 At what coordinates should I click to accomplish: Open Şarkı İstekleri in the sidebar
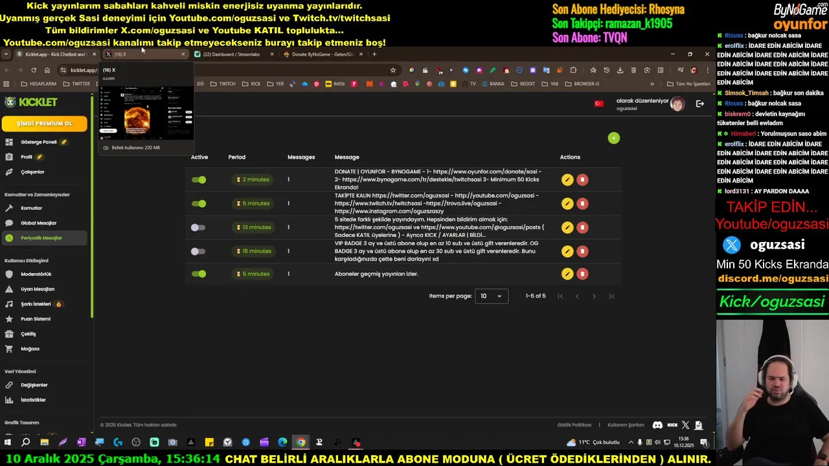[36, 304]
